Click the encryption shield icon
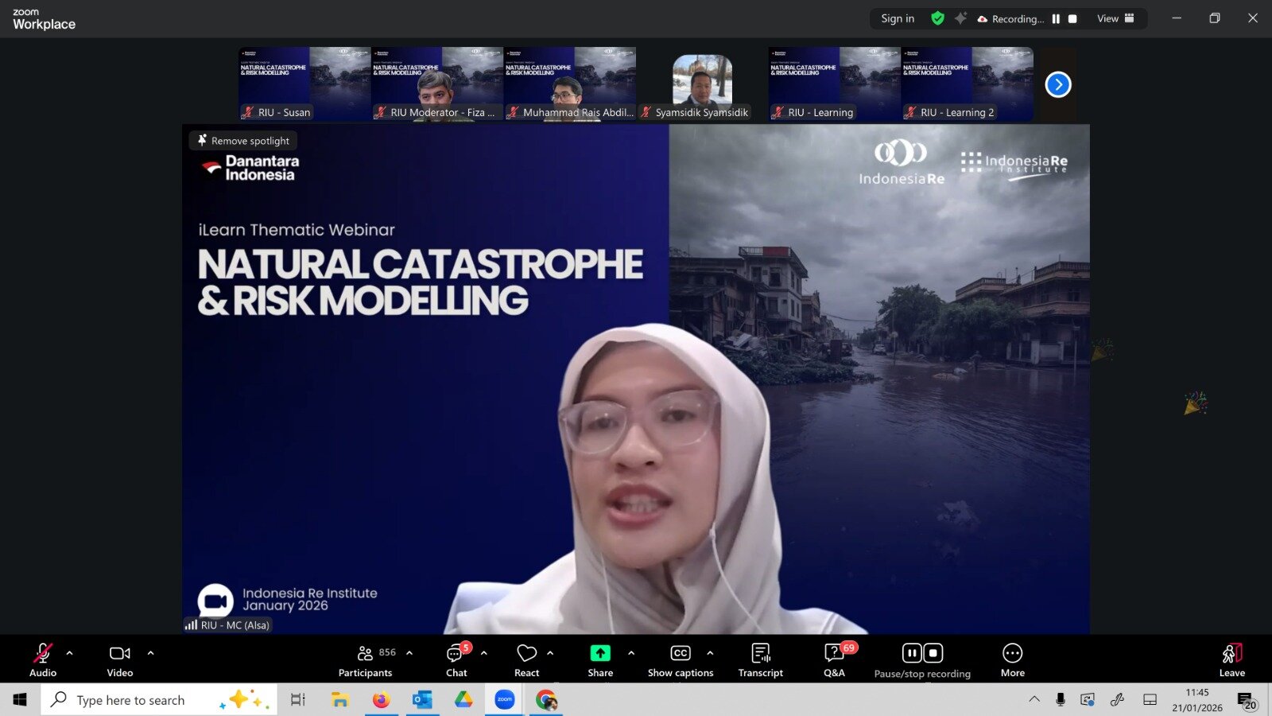This screenshot has height=716, width=1272. tap(937, 18)
